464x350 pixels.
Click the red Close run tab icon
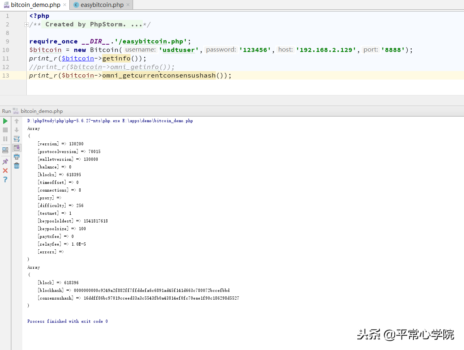pyautogui.click(x=5, y=171)
